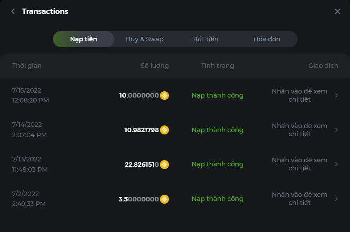Screen dimensions: 350x232
Task: Click the Số lượng column header
Action: 155,66
